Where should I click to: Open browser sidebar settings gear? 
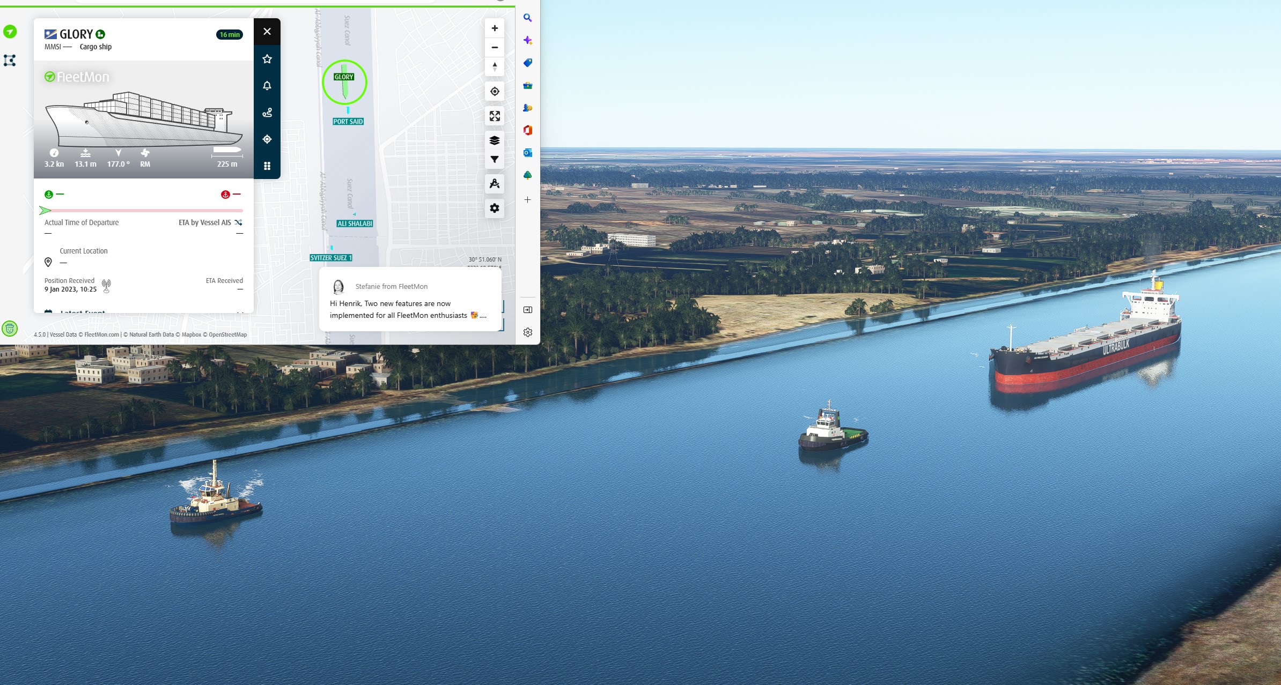click(x=528, y=332)
